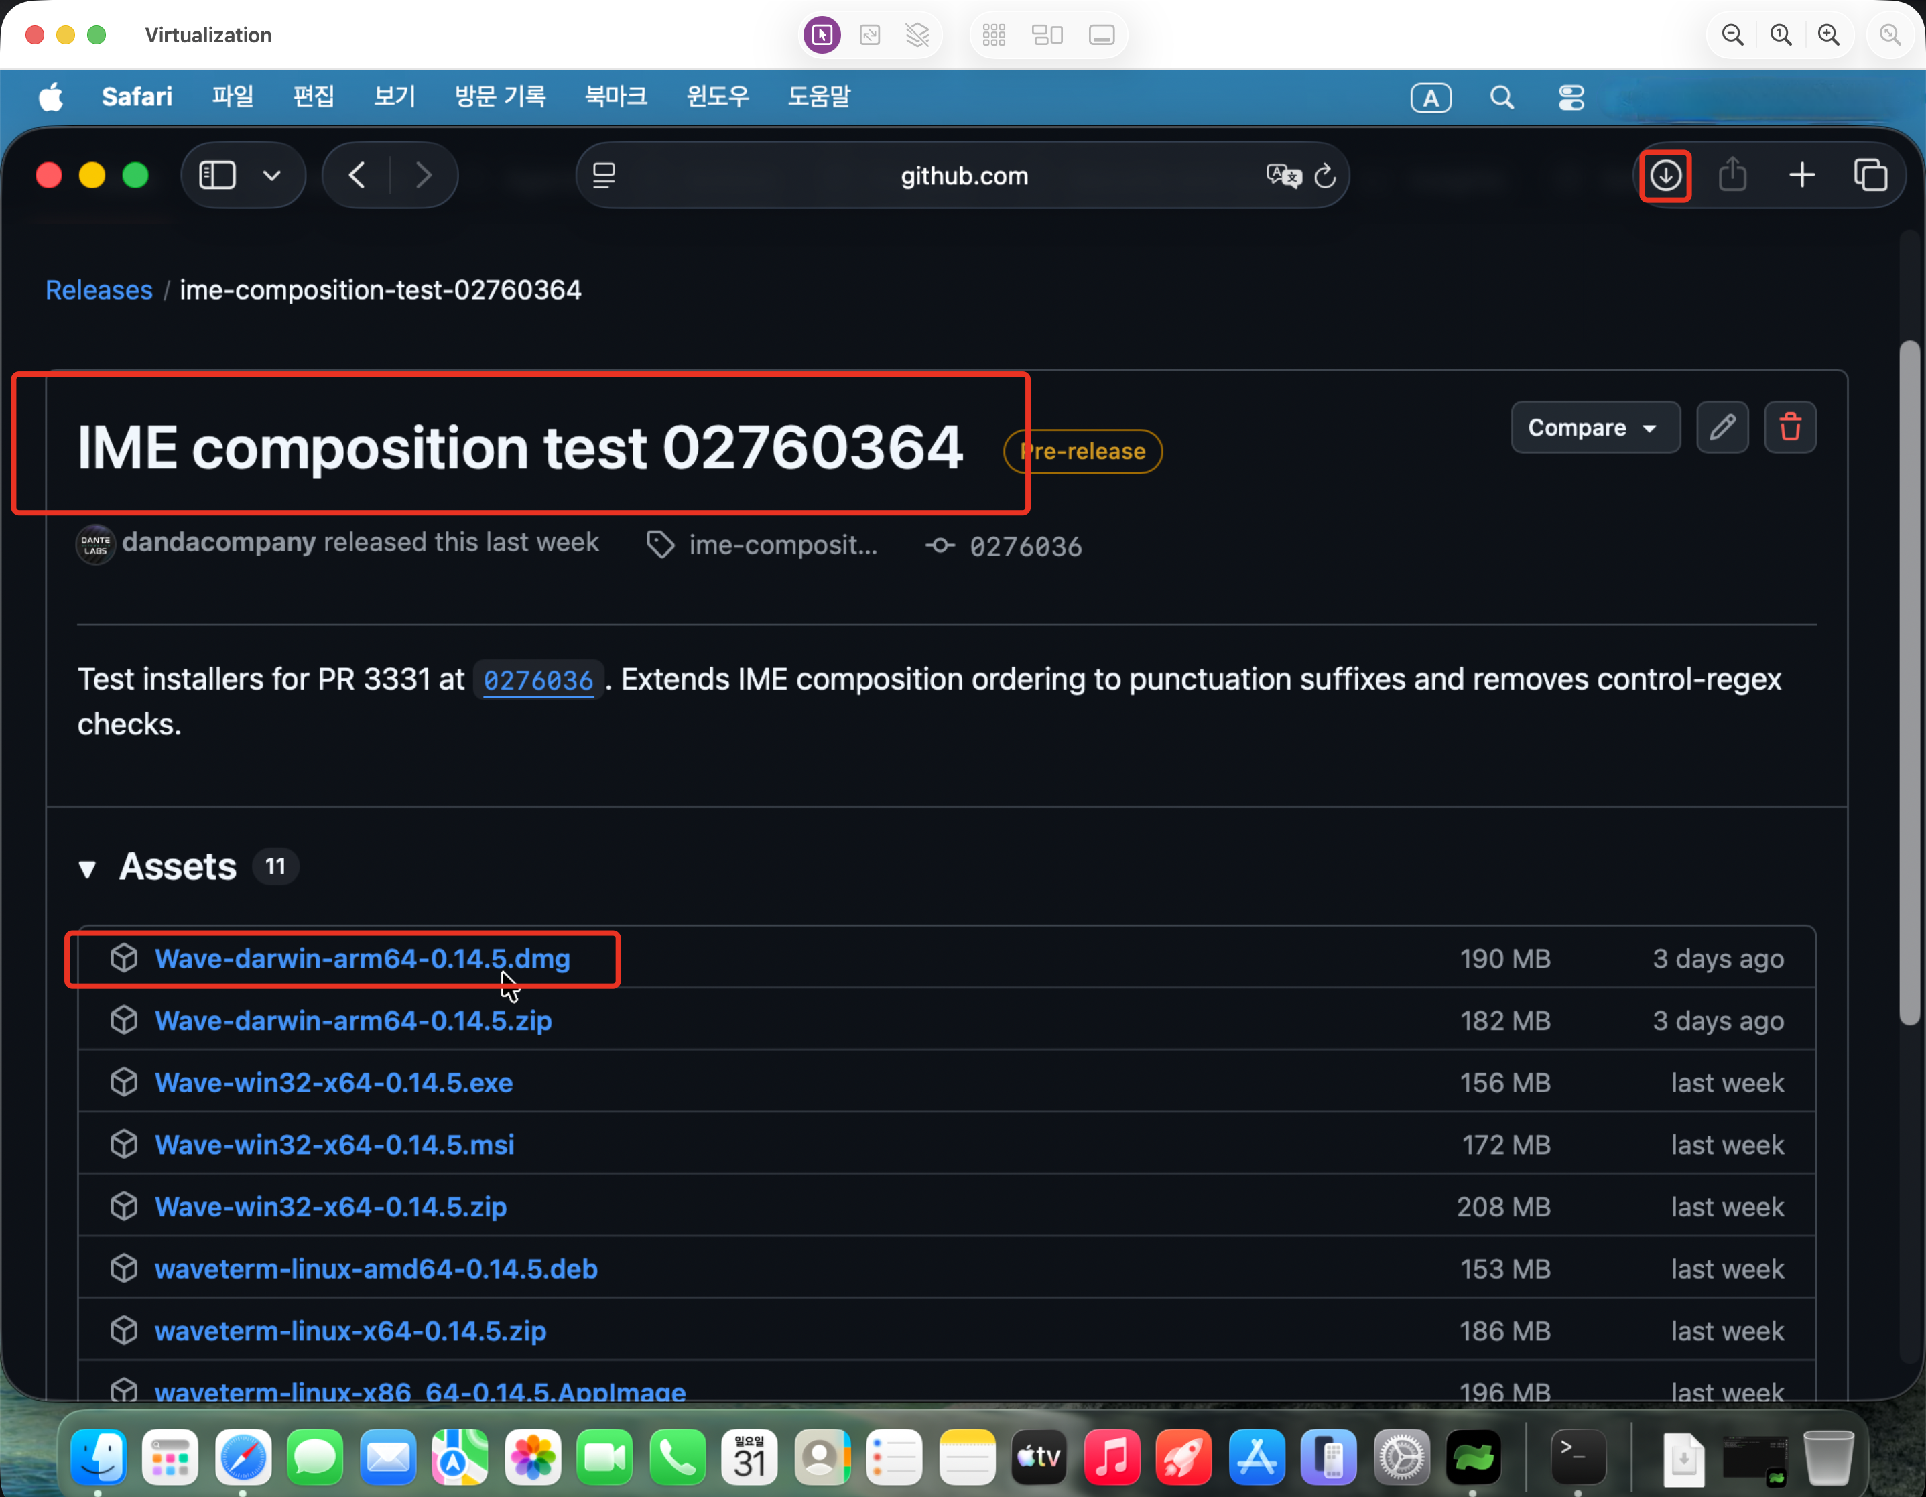Click the '208 MB' size text
Screen dimensions: 1926x1497
(x=1502, y=1207)
